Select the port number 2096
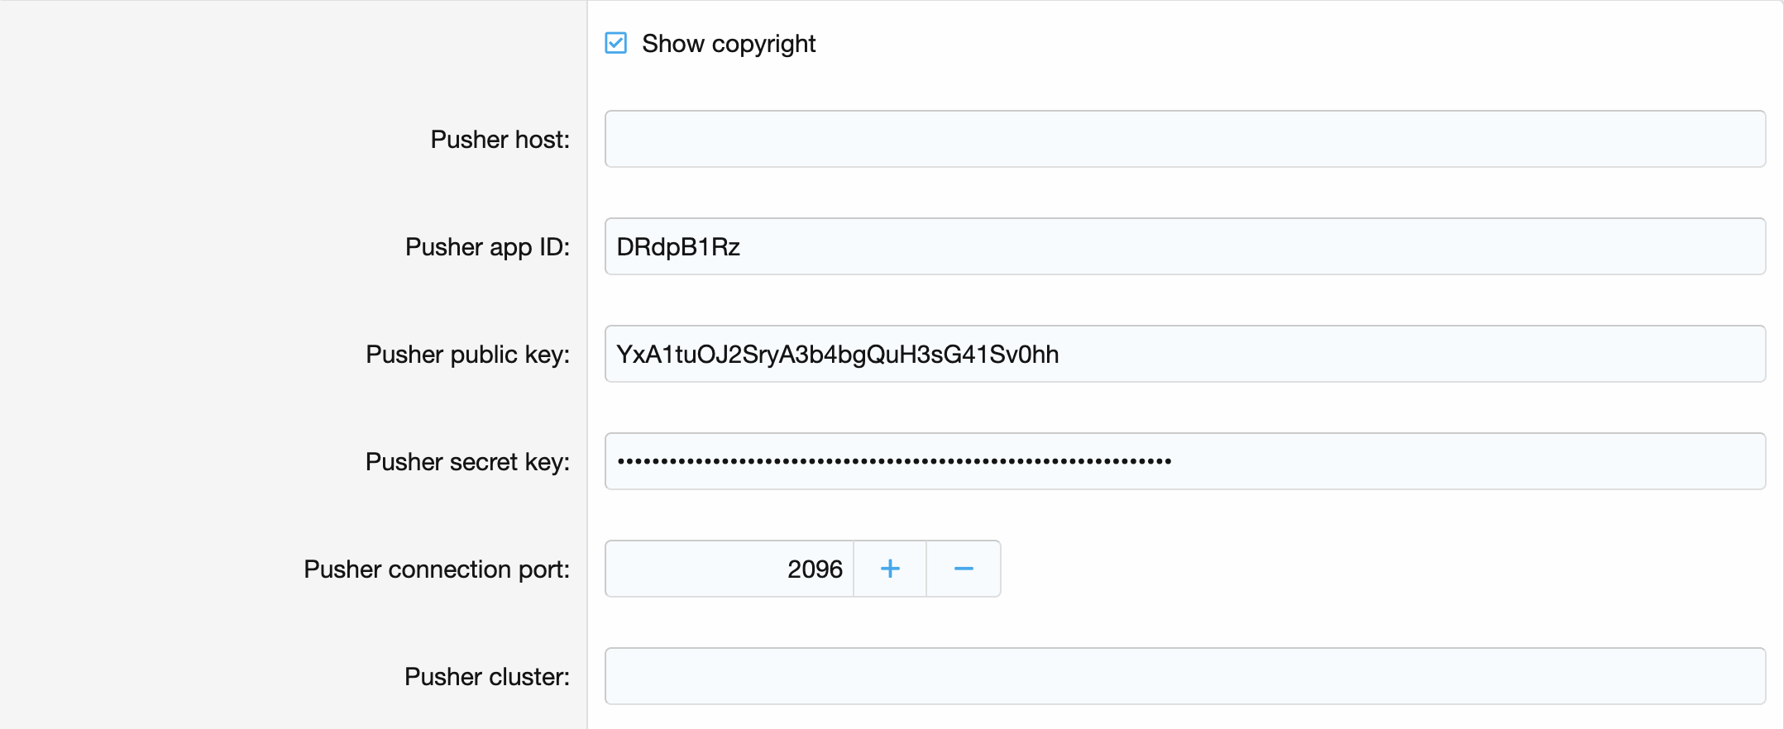This screenshot has width=1784, height=729. coord(814,569)
